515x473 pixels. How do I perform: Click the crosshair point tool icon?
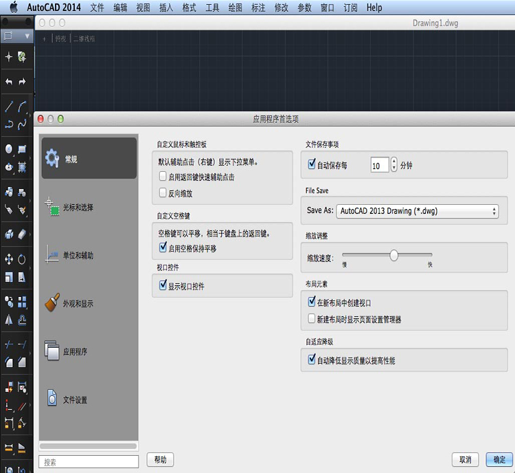[x=9, y=57]
